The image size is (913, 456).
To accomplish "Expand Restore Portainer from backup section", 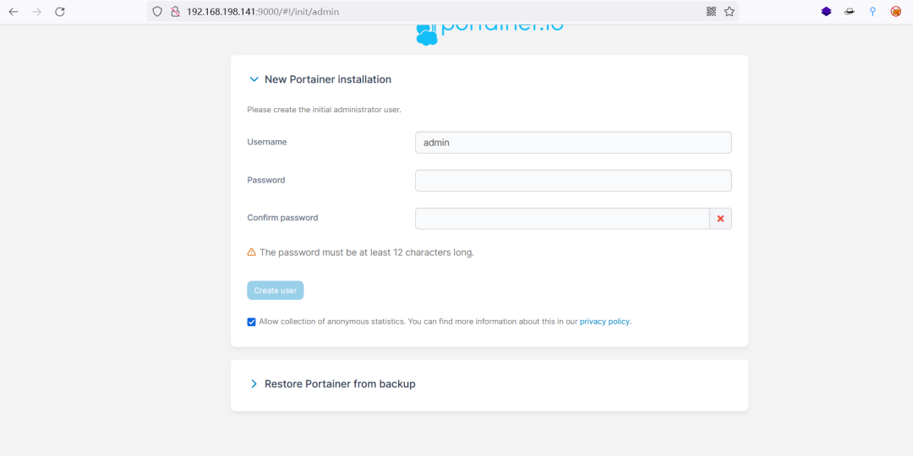I will [254, 384].
